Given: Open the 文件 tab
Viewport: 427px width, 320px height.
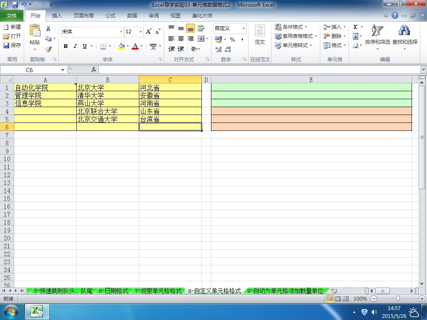Looking at the screenshot, I should click(x=11, y=16).
